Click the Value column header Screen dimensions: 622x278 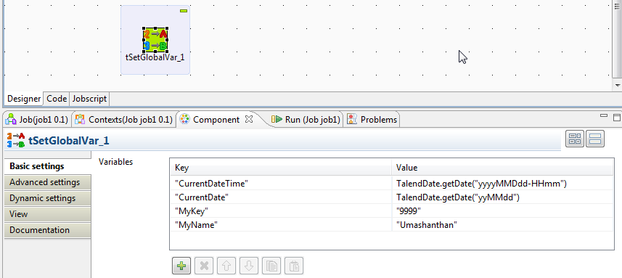click(x=502, y=168)
